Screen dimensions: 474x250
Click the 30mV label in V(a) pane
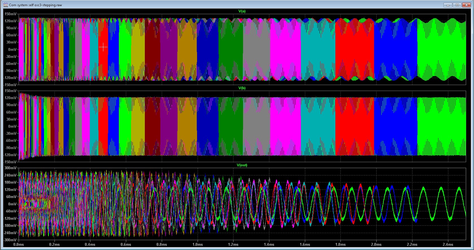12,42
